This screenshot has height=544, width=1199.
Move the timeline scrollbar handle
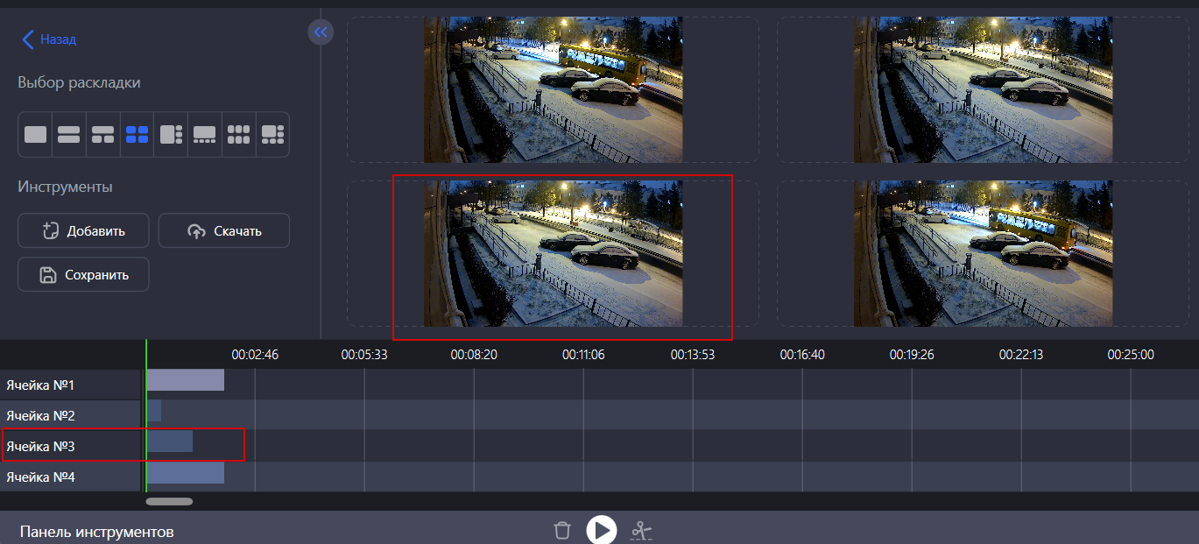tap(169, 501)
